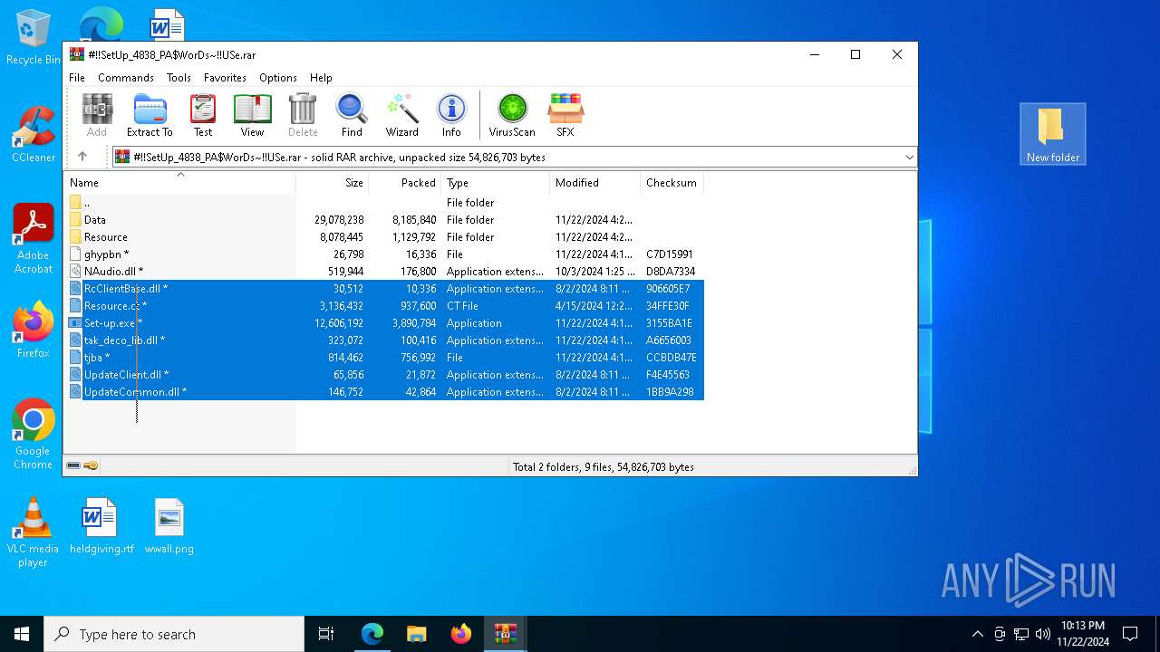
Task: Go up one folder level arrow
Action: [82, 157]
